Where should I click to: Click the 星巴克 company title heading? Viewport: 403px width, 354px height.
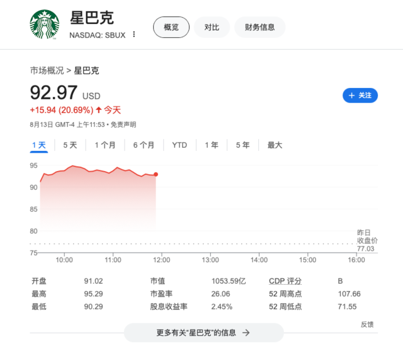pyautogui.click(x=92, y=18)
